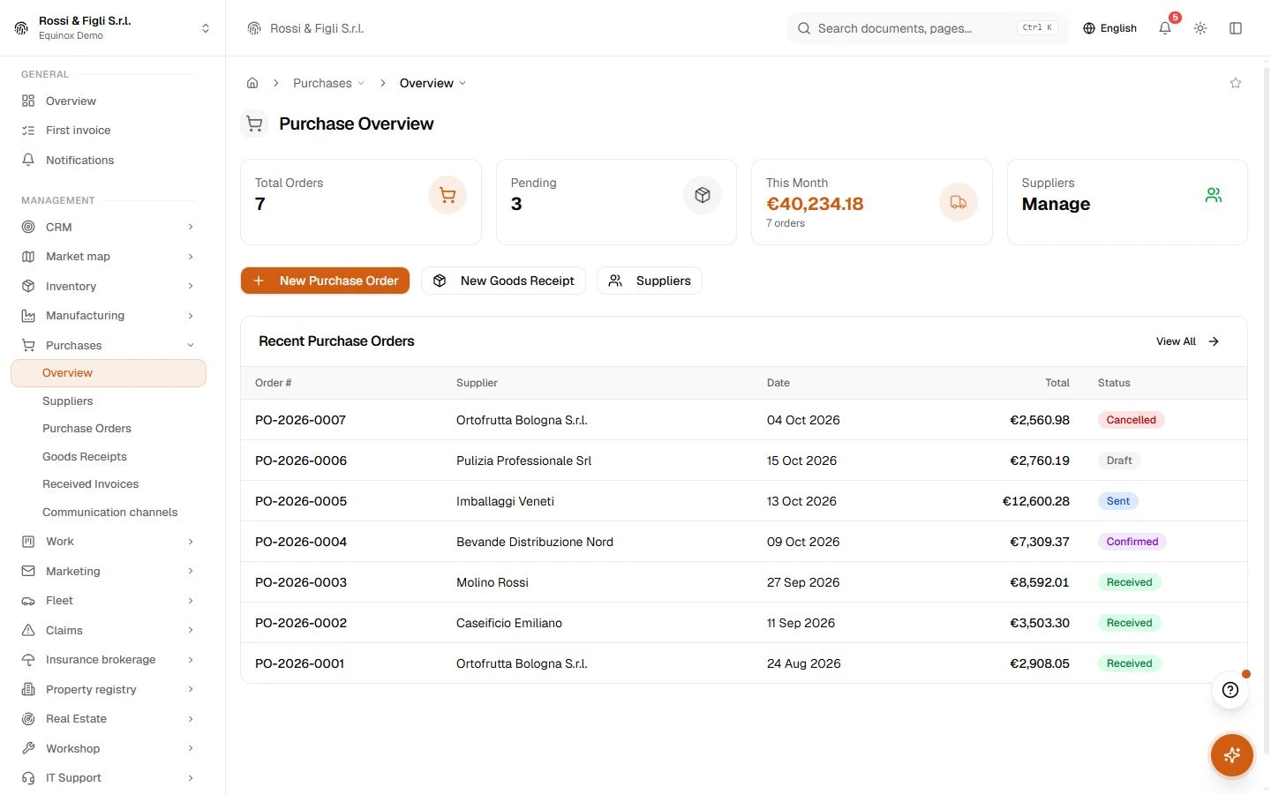Click the Claims warning triangle icon
Image resolution: width=1271 pixels, height=794 pixels.
pyautogui.click(x=28, y=631)
